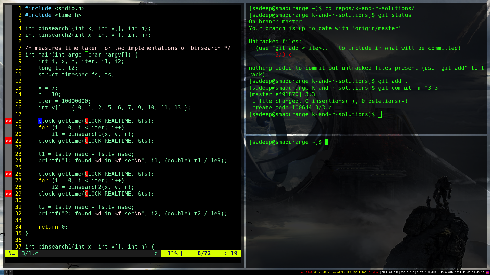Image resolution: width=490 pixels, height=275 pixels.
Task: Click the 11% scroll position indicator
Action: point(173,253)
